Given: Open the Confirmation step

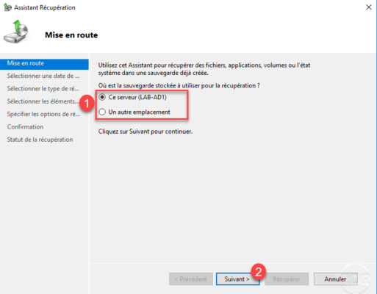Looking at the screenshot, I should click(25, 126).
